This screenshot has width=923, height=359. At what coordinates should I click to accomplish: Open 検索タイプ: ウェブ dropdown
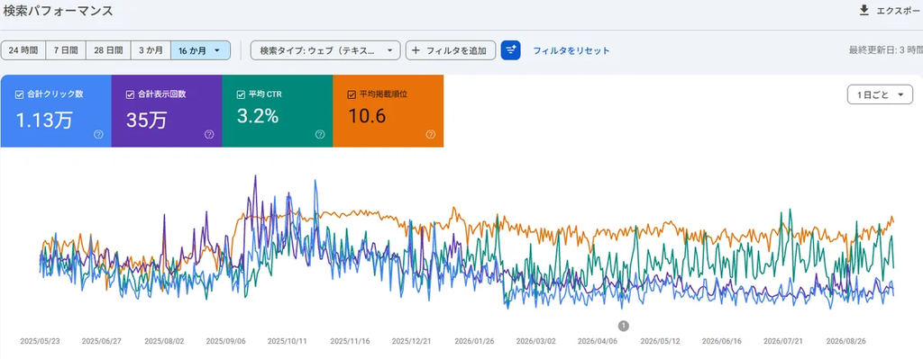coord(325,50)
